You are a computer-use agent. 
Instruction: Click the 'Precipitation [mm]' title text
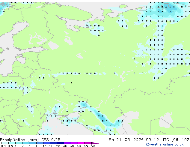19,140
